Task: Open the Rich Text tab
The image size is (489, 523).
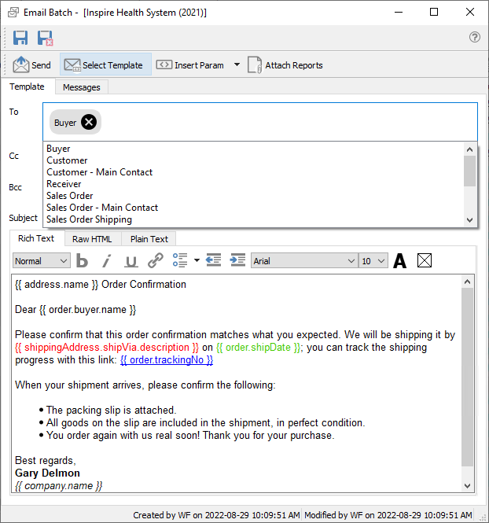Action: (x=36, y=238)
